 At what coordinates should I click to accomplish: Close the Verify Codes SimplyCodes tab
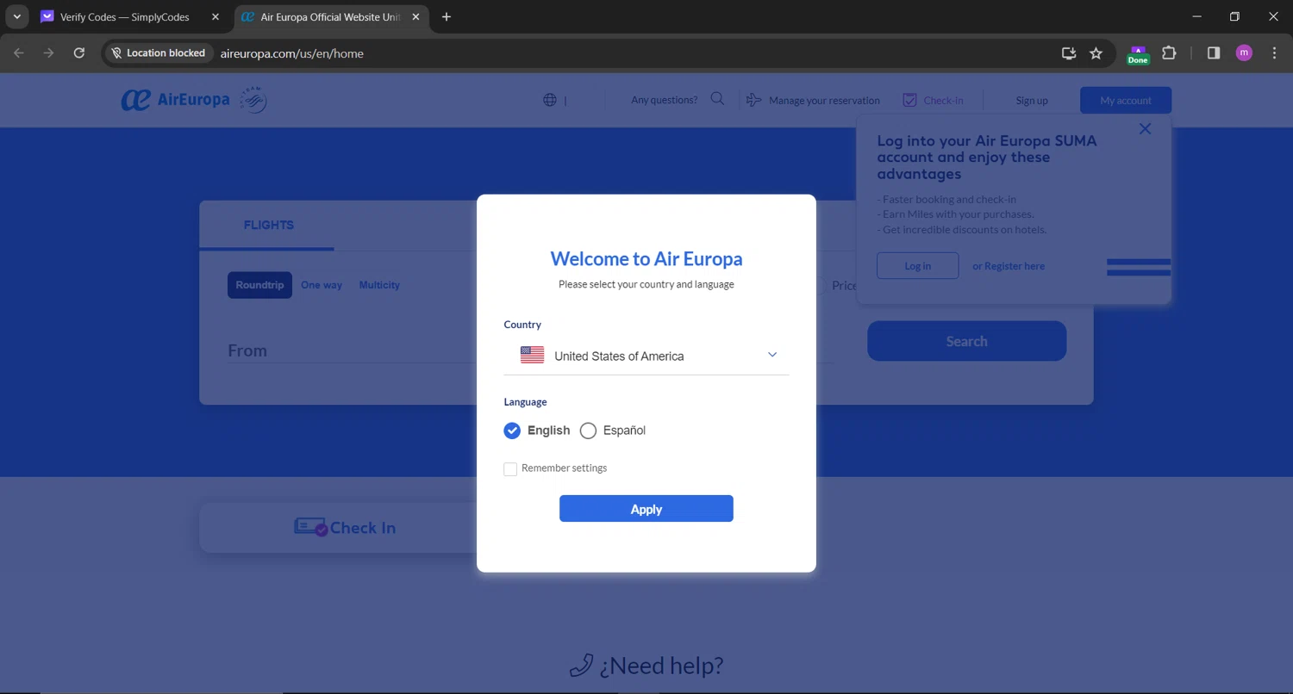point(215,17)
